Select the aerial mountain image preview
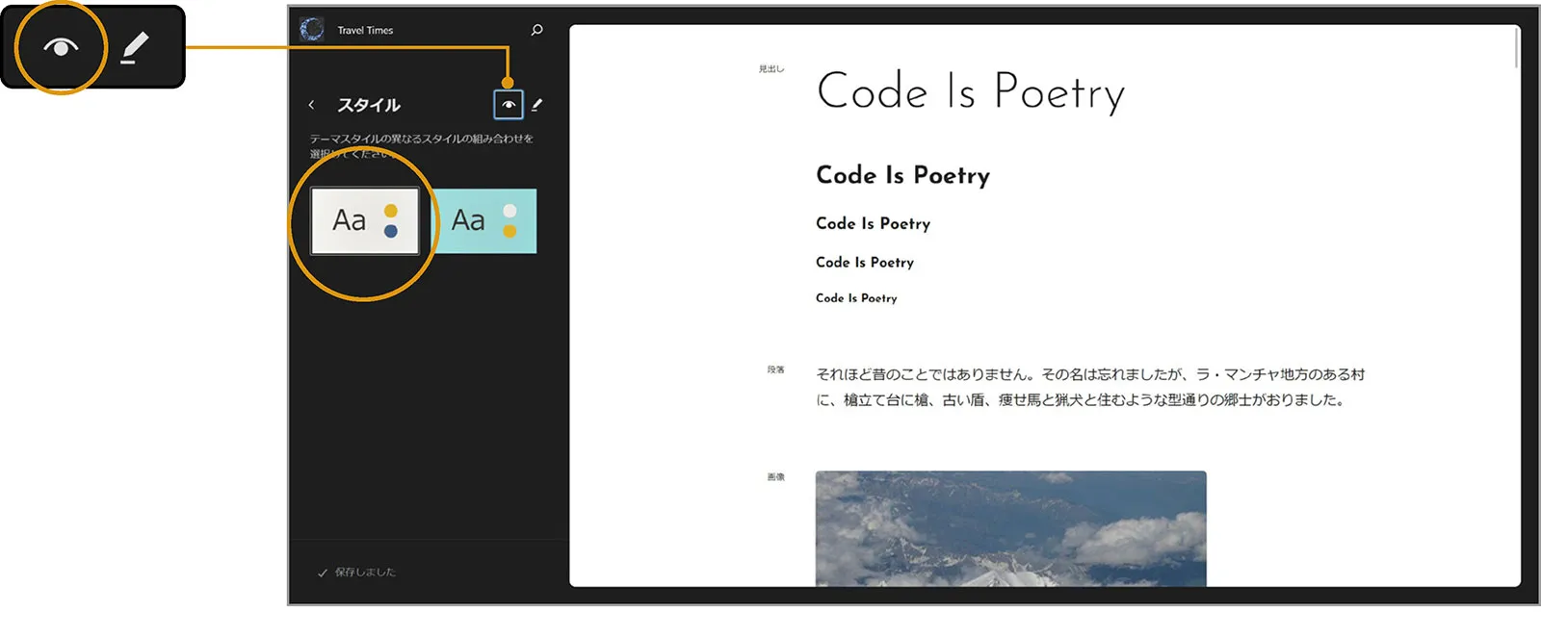 1010,527
